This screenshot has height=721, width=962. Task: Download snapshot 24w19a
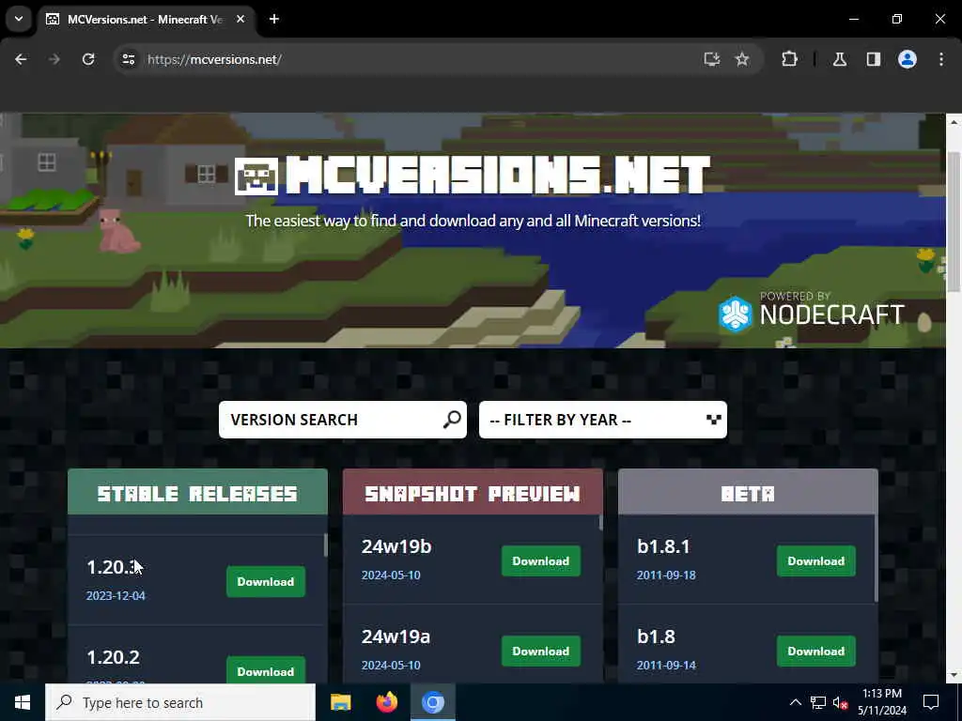540,652
